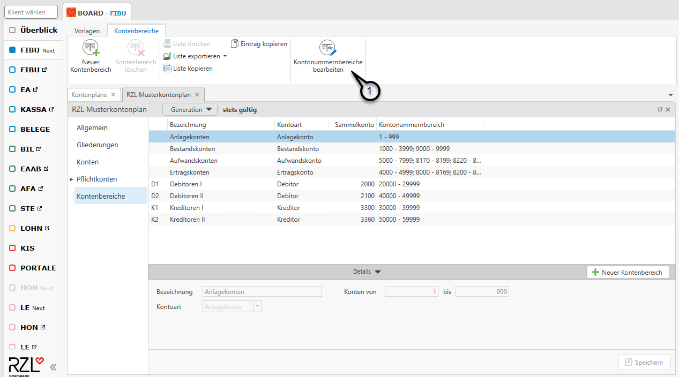Screen dimensions: 679x377
Task: Switch to the Vorlagen ribbon tab
Action: 87,31
